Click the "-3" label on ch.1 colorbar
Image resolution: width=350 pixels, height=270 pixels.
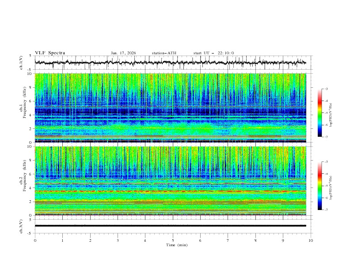point(326,89)
